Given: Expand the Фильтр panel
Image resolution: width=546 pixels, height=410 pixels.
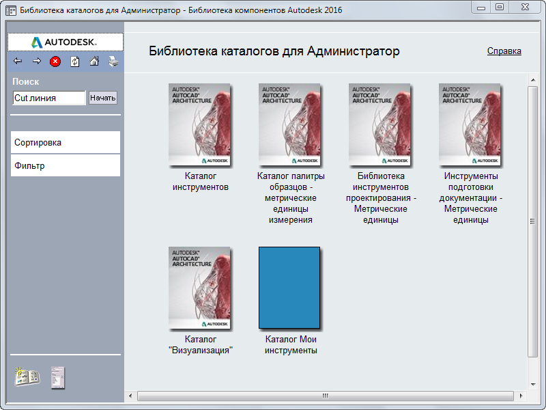Looking at the screenshot, I should [x=66, y=165].
